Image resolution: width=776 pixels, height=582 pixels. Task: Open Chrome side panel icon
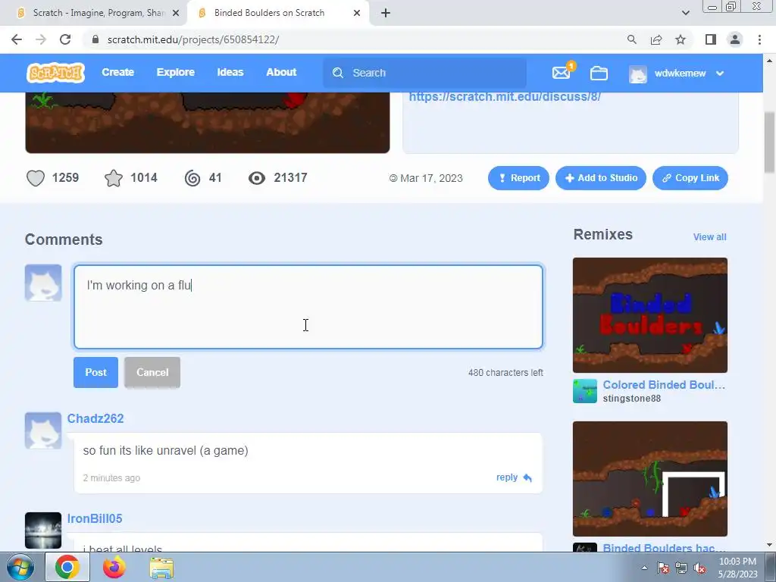coord(711,39)
